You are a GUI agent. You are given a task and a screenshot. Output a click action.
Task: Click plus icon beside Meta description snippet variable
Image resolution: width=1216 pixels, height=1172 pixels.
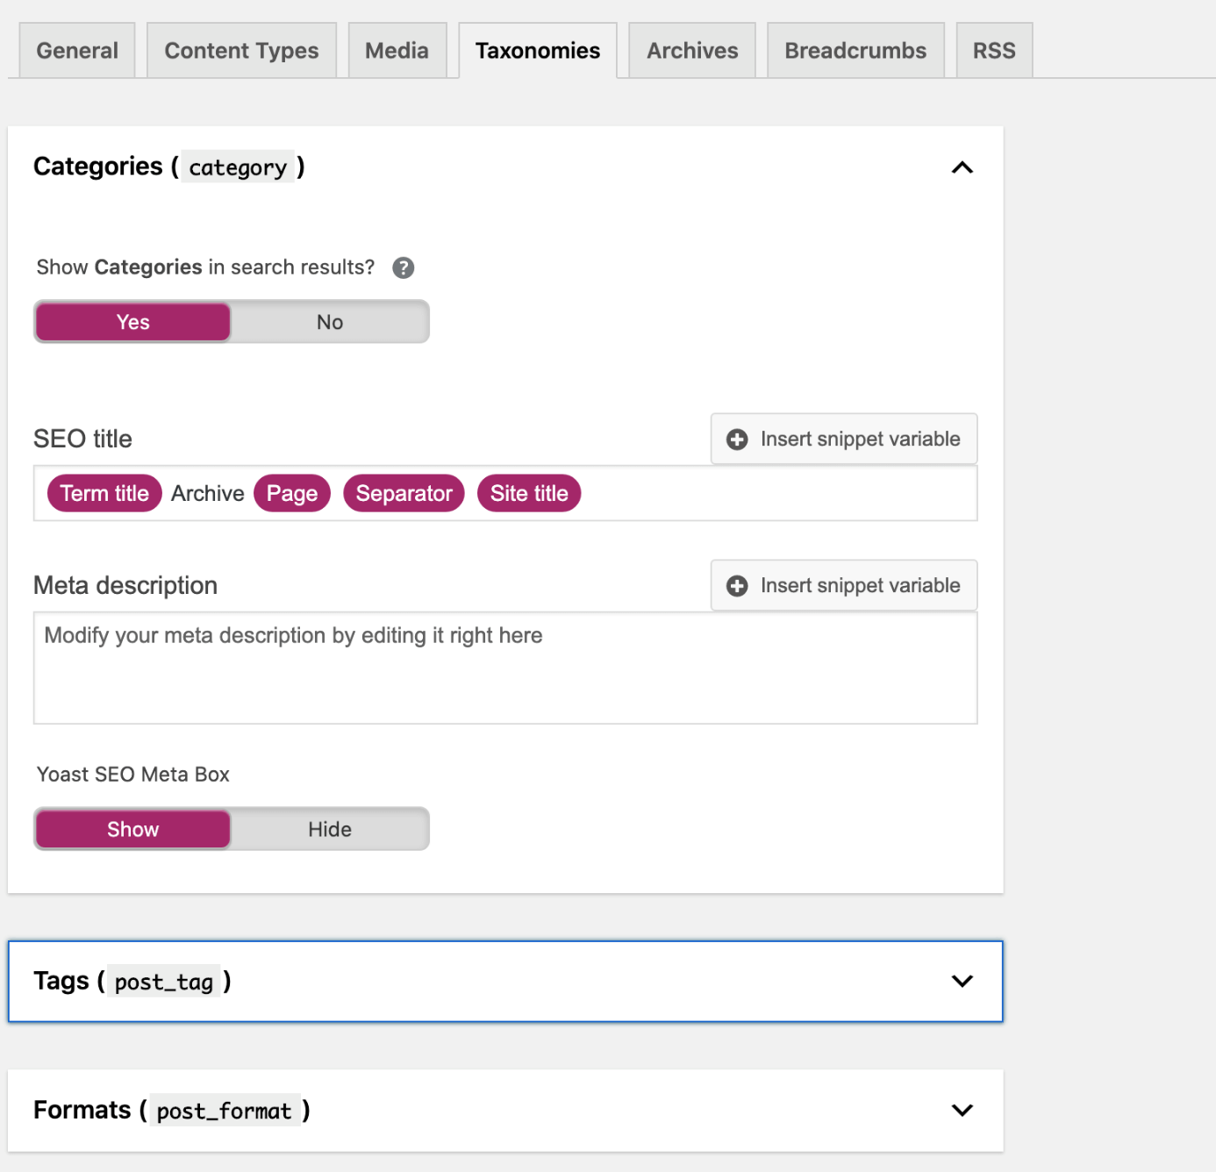coord(737,586)
